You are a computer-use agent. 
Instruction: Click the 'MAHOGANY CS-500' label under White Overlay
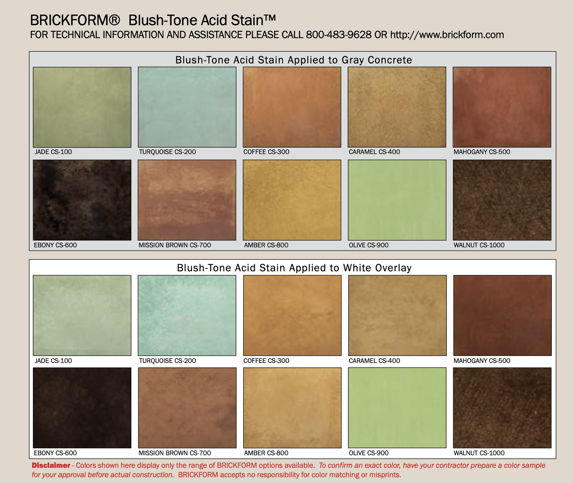pos(482,361)
